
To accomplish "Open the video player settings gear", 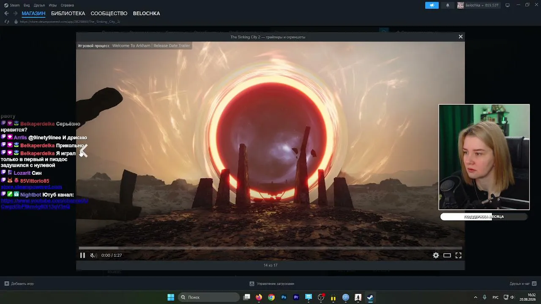I will 436,255.
